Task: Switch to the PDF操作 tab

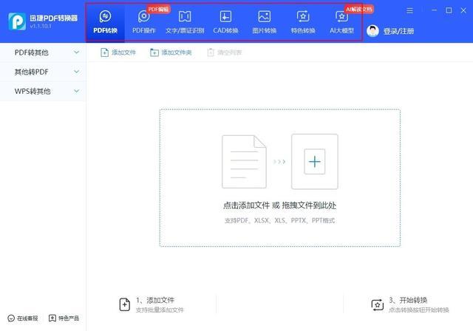Action: point(144,22)
